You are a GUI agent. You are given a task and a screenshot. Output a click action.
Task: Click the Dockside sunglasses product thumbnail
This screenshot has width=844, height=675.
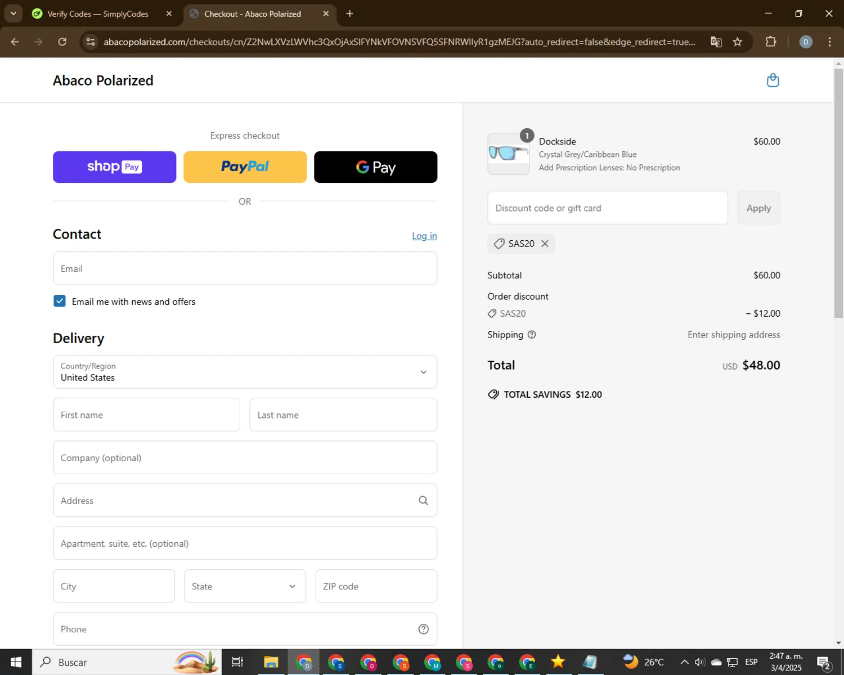coord(509,154)
